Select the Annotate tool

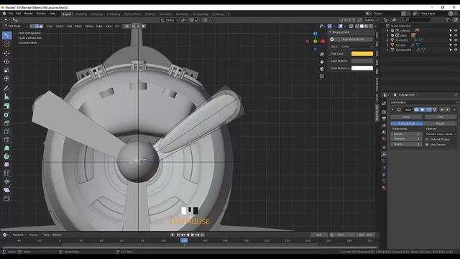pos(6,88)
